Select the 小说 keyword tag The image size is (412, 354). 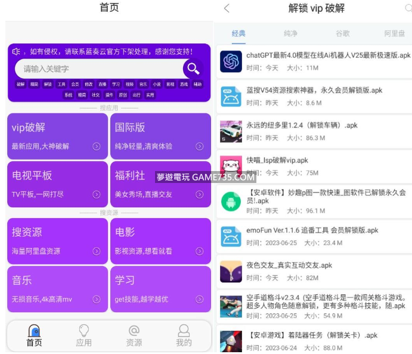click(x=157, y=84)
